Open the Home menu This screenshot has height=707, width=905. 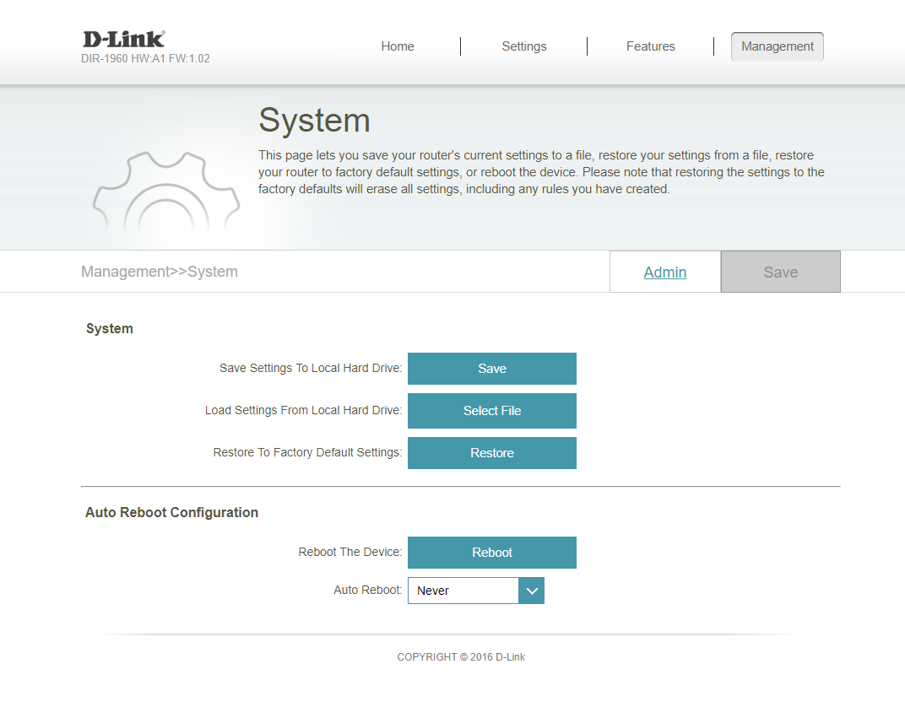[397, 46]
